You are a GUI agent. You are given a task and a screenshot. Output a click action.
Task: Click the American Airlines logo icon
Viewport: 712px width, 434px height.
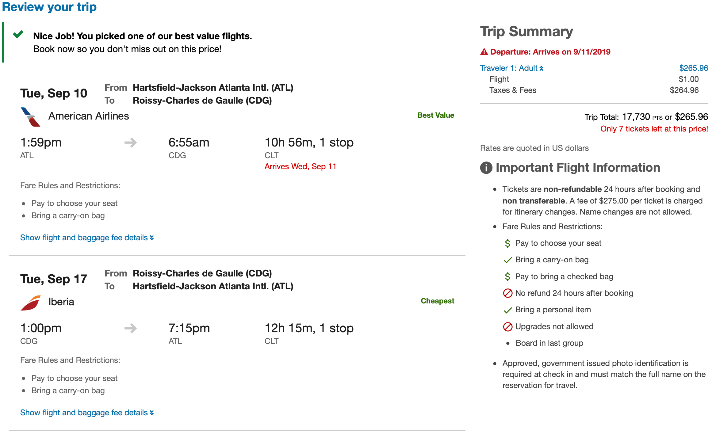tap(30, 117)
